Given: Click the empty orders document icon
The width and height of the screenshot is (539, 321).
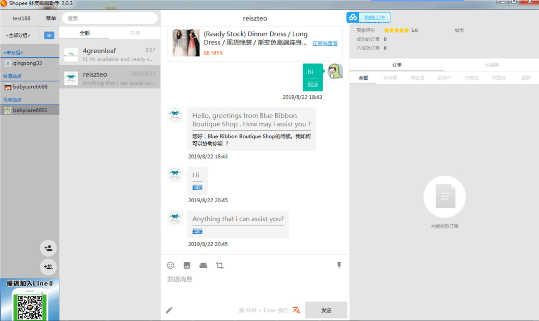Looking at the screenshot, I should pyautogui.click(x=445, y=197).
